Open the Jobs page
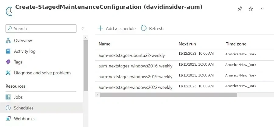Image resolution: width=274 pixels, height=127 pixels. [18, 97]
